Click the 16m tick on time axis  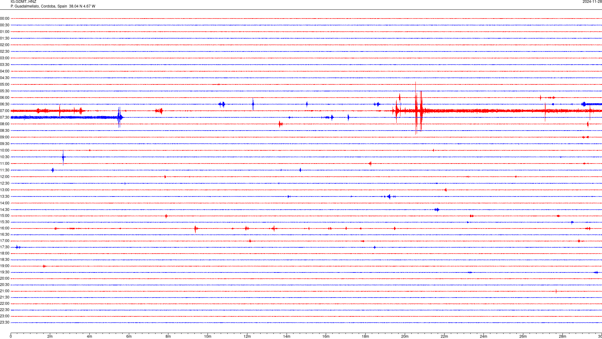tap(326, 336)
